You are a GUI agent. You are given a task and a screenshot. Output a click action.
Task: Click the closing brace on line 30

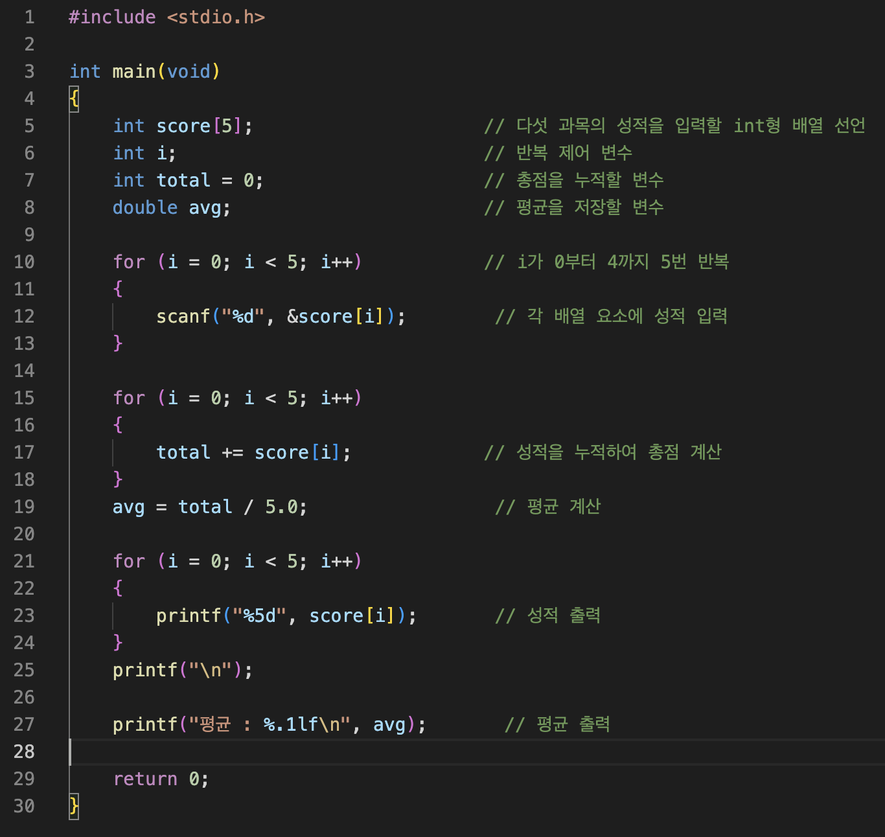click(74, 806)
